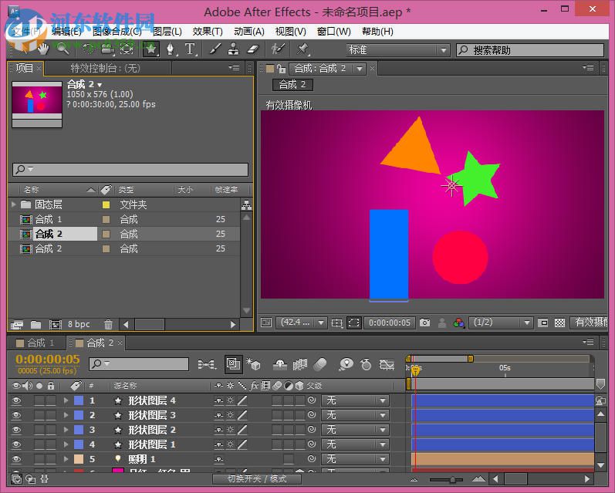This screenshot has height=493, width=615.
Task: Select the Brush tool
Action: click(212, 49)
